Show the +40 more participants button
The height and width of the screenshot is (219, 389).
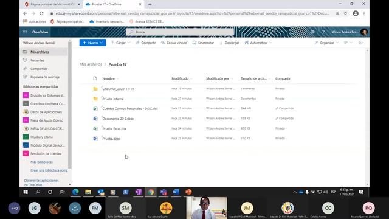pos(15,208)
